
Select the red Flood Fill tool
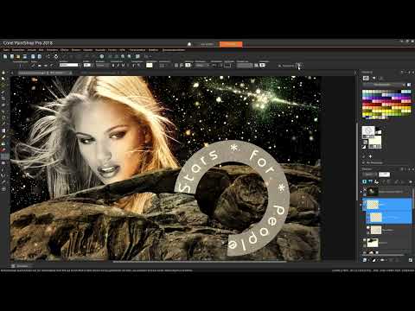3,150
